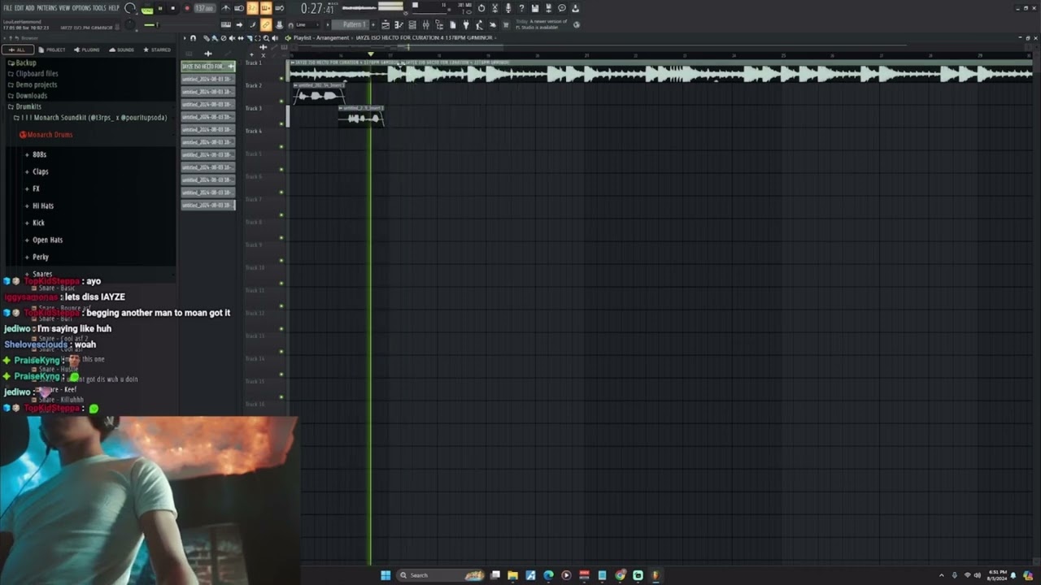Open the Pattern 1 selector
1041x585 pixels.
pos(351,25)
